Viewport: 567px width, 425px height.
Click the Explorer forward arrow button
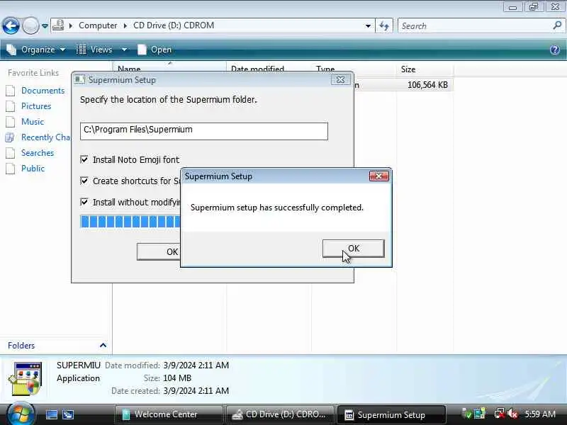click(30, 25)
